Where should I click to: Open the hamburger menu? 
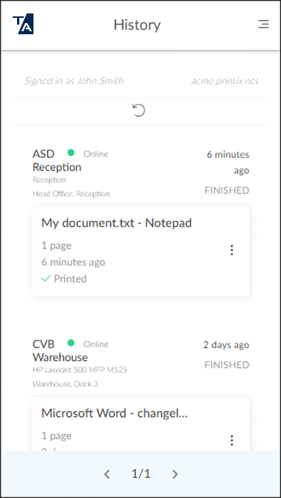tap(263, 25)
